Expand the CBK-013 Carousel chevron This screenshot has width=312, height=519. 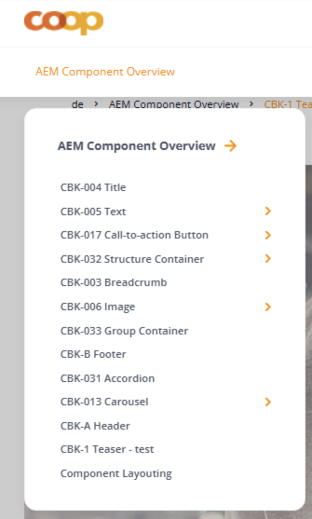pos(269,402)
